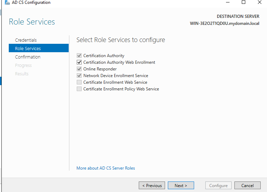The image size is (267, 192).
Task: Toggle Network Device Enrollment Service checkbox
Action: tap(79, 76)
